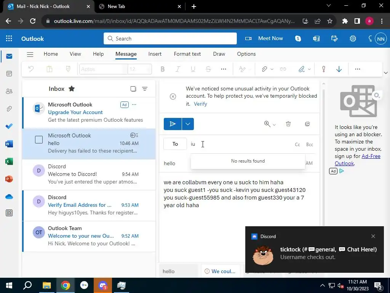
Task: Click the To recipients button
Action: [175, 144]
